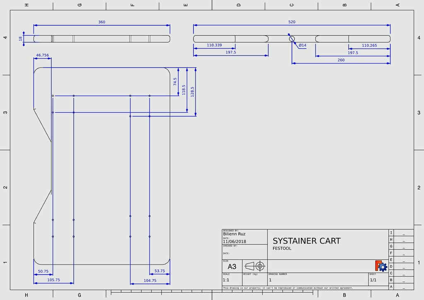This screenshot has height=300, width=424.
Task: Select the 104.75 dimension value
Action: pos(150,281)
